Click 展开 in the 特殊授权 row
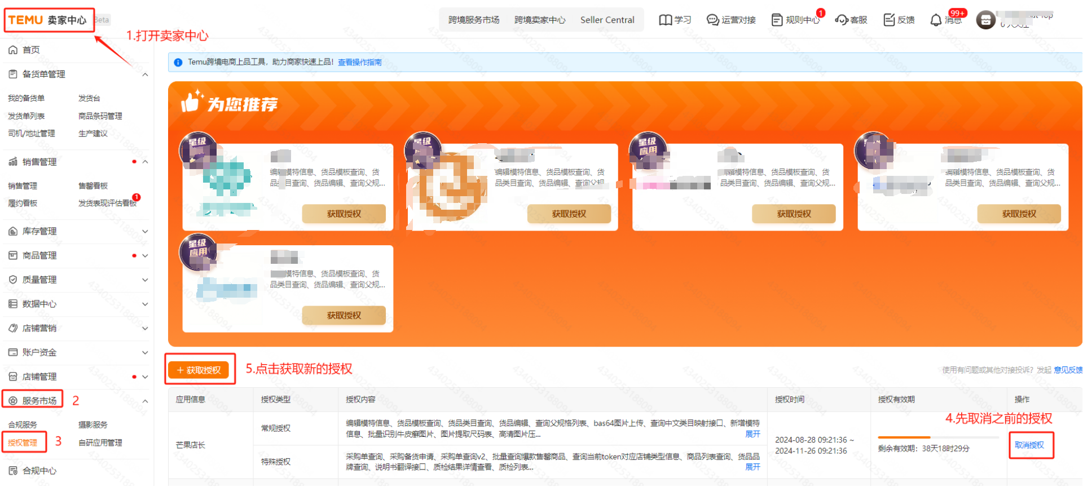The height and width of the screenshot is (500, 1083). pos(752,467)
